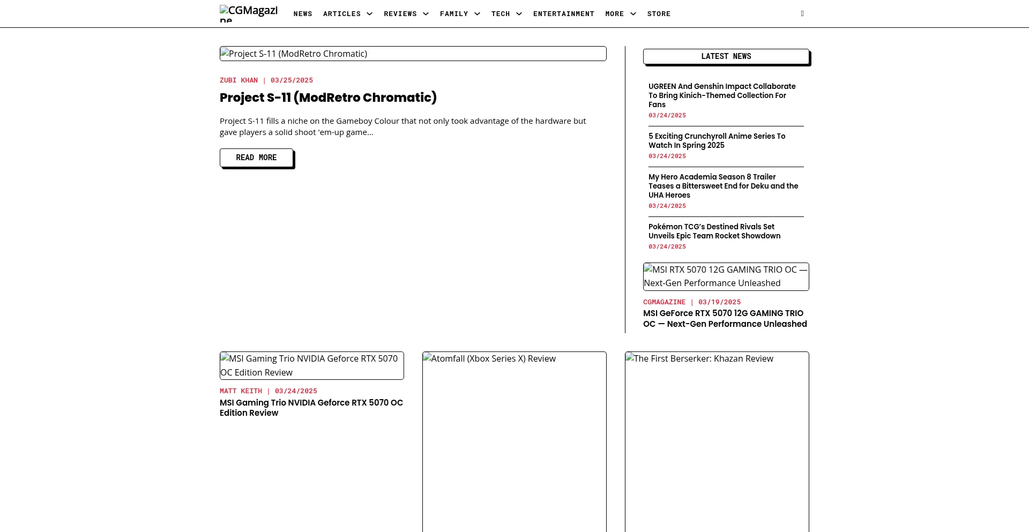Open the News menu item
The image size is (1029, 532).
[303, 14]
